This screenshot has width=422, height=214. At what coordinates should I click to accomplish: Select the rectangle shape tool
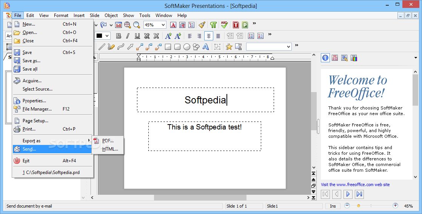(x=168, y=47)
